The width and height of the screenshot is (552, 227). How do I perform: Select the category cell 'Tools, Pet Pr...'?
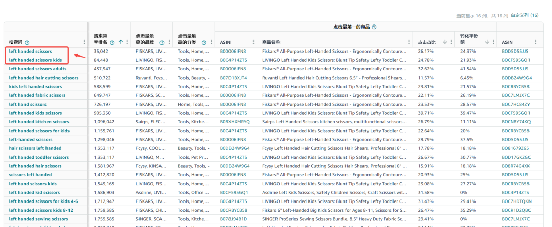pos(193,157)
